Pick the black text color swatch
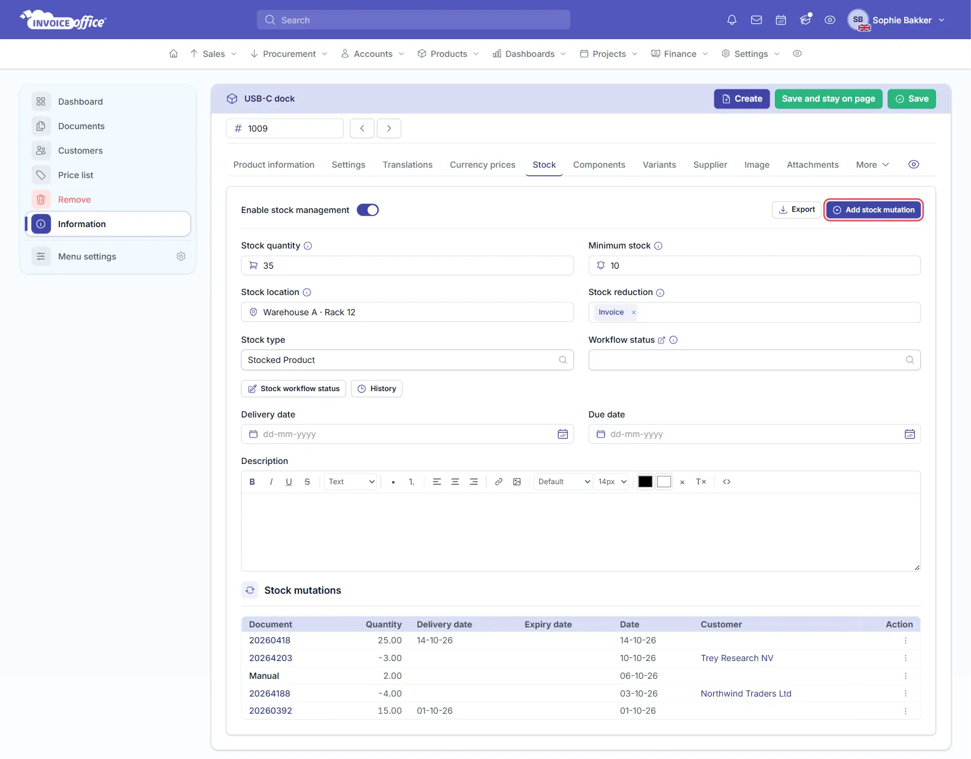The height and width of the screenshot is (759, 971). tap(645, 482)
